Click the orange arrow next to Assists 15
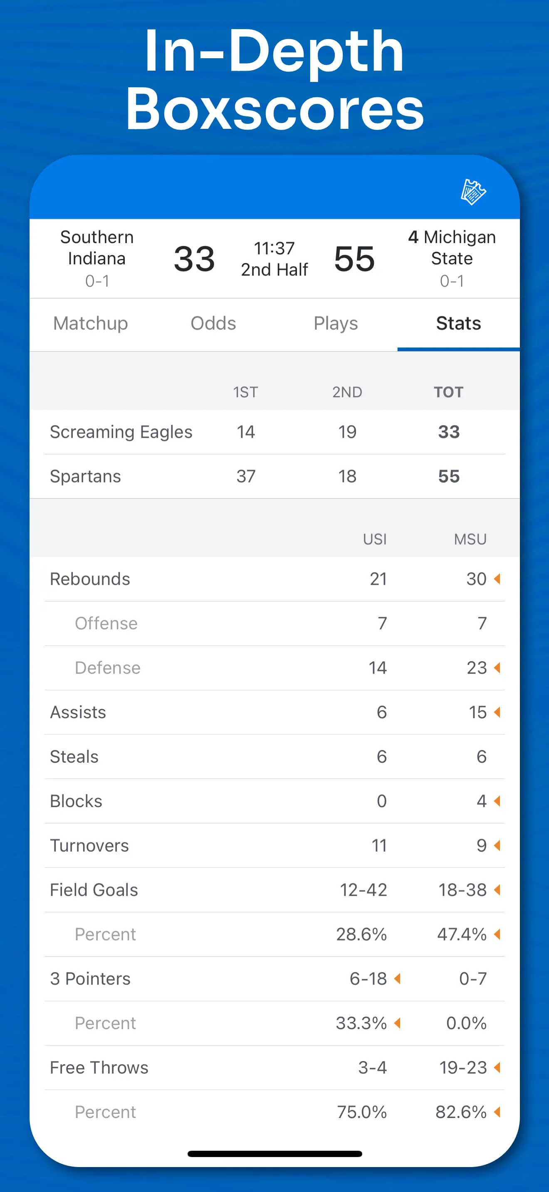Viewport: 549px width, 1192px height. (x=497, y=712)
